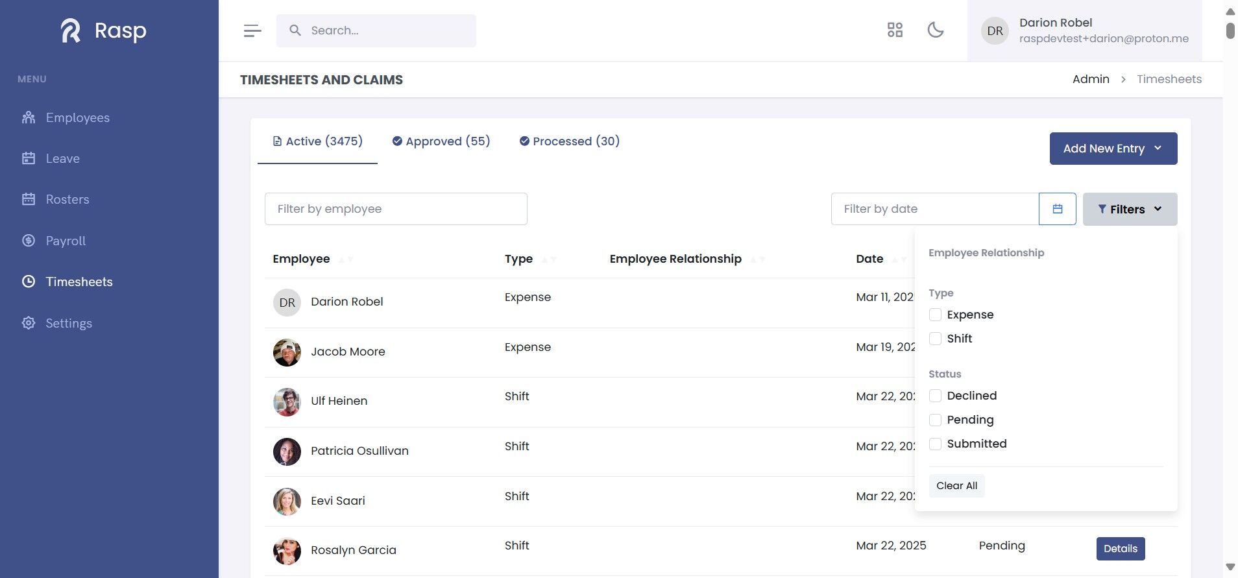Click the Employees sidebar icon
Viewport: 1238px width, 578px height.
pos(29,117)
